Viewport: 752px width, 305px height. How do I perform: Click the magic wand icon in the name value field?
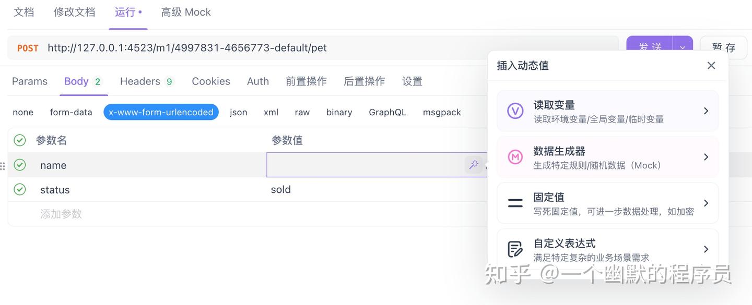point(474,164)
